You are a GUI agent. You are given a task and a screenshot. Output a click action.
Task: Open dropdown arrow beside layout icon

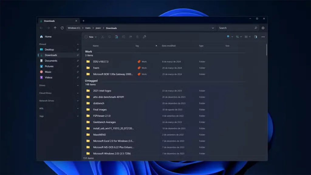click(250, 37)
